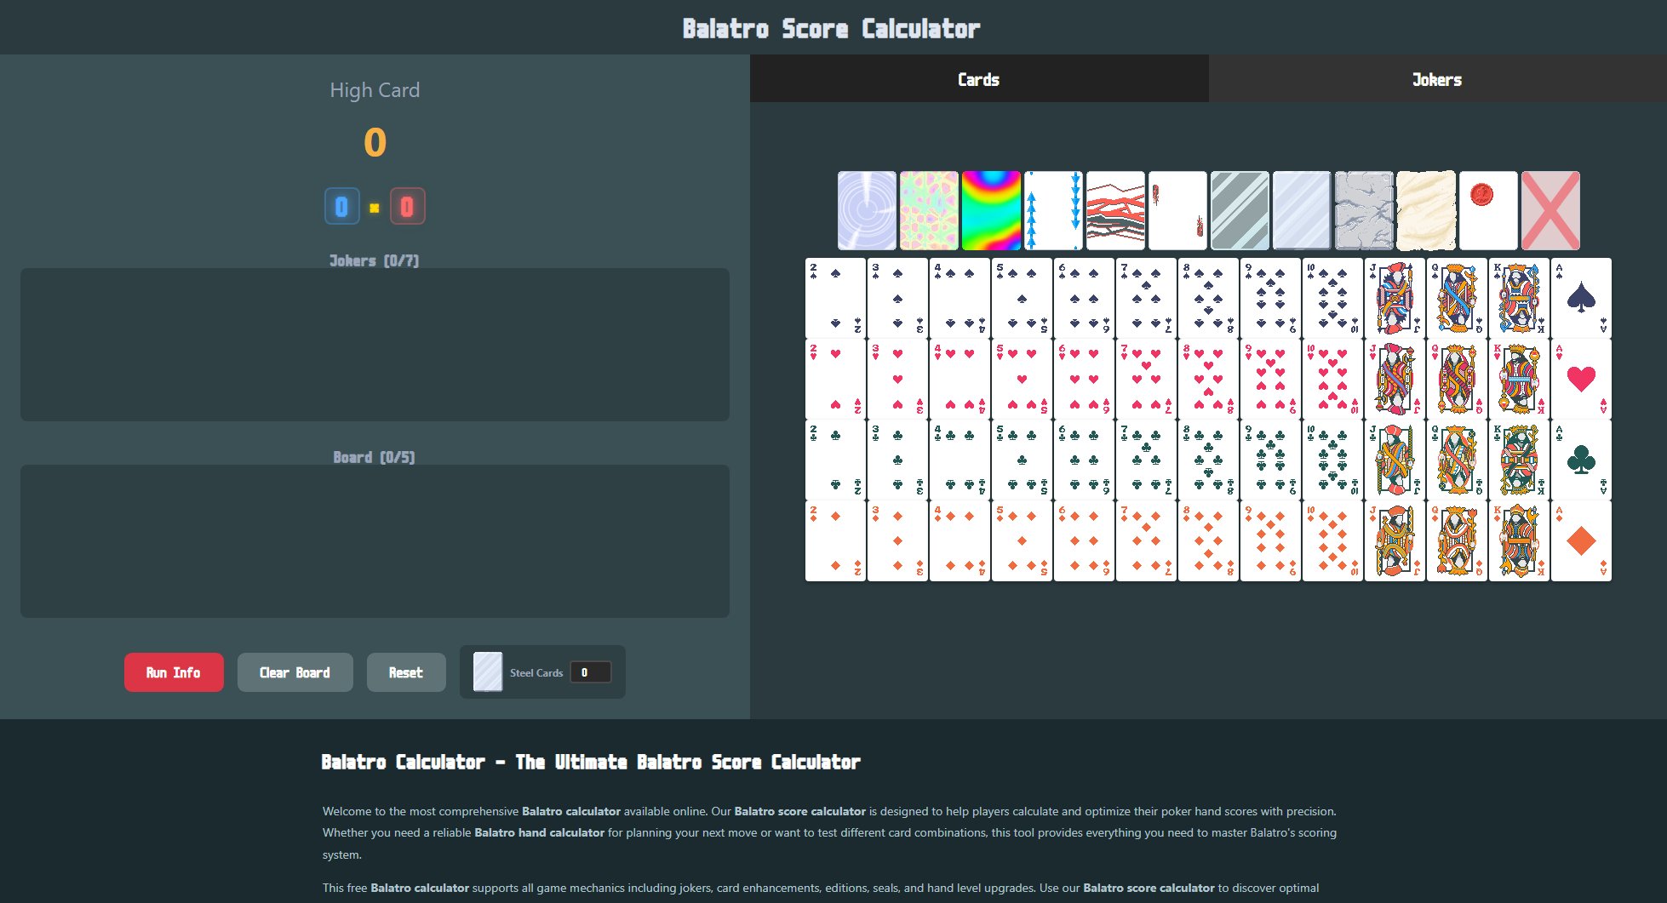Pick the Gold card enhancement icon
The width and height of the screenshot is (1667, 903).
point(1426,210)
